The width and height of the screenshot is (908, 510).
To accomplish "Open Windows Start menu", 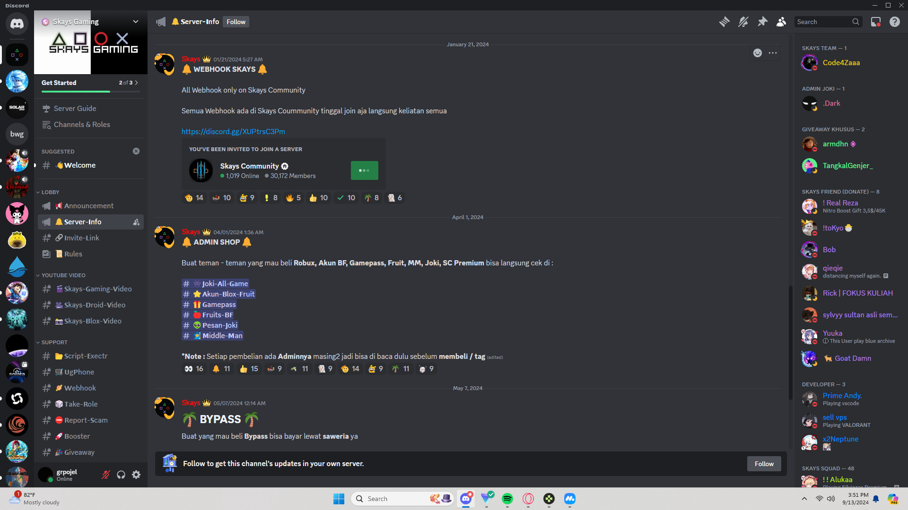I will (339, 499).
